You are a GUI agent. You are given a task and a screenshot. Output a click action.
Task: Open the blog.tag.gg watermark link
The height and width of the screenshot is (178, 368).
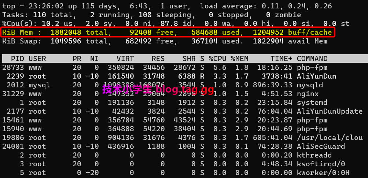pyautogui.click(x=185, y=89)
